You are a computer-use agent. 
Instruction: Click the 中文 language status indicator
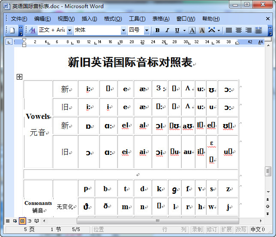pyautogui.click(x=258, y=229)
